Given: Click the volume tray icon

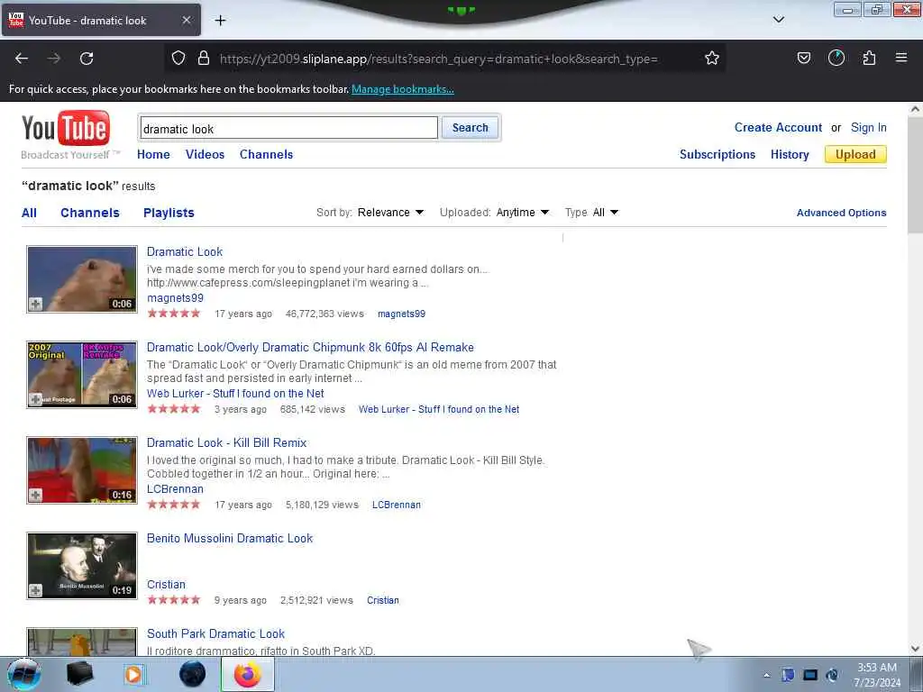Looking at the screenshot, I should click(x=832, y=675).
